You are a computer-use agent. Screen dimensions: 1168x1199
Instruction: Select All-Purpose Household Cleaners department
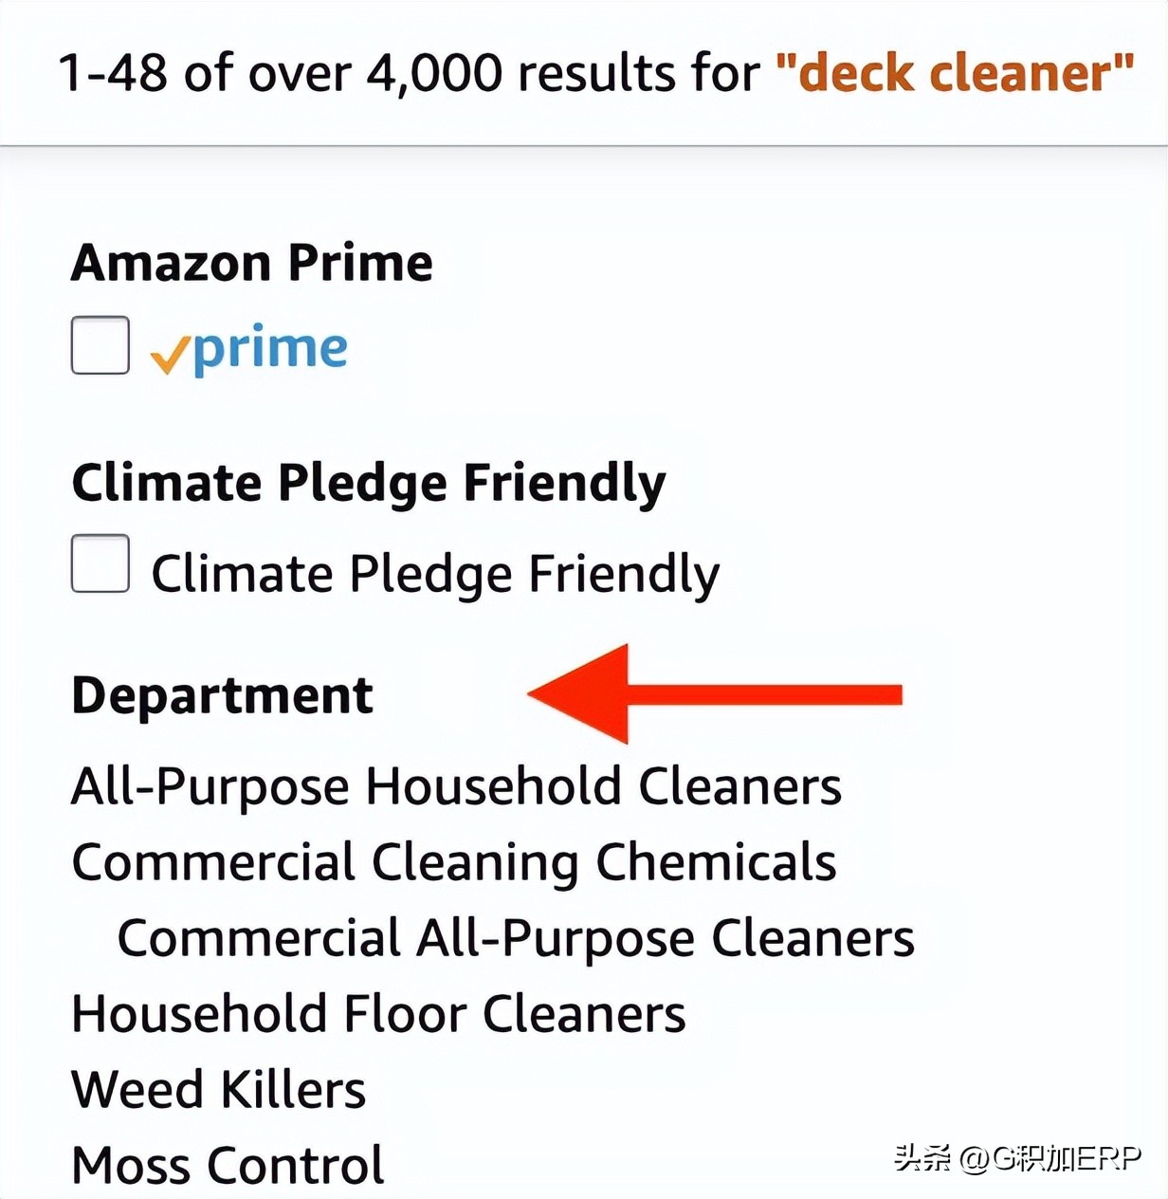[456, 786]
